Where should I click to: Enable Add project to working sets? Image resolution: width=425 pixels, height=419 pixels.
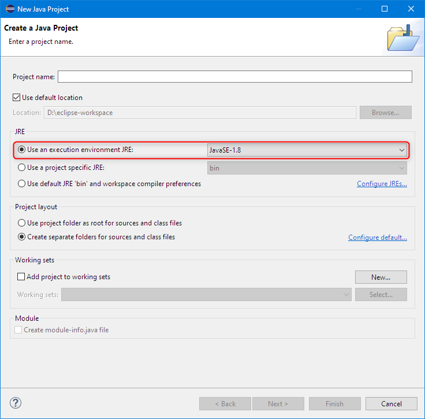pyautogui.click(x=21, y=277)
